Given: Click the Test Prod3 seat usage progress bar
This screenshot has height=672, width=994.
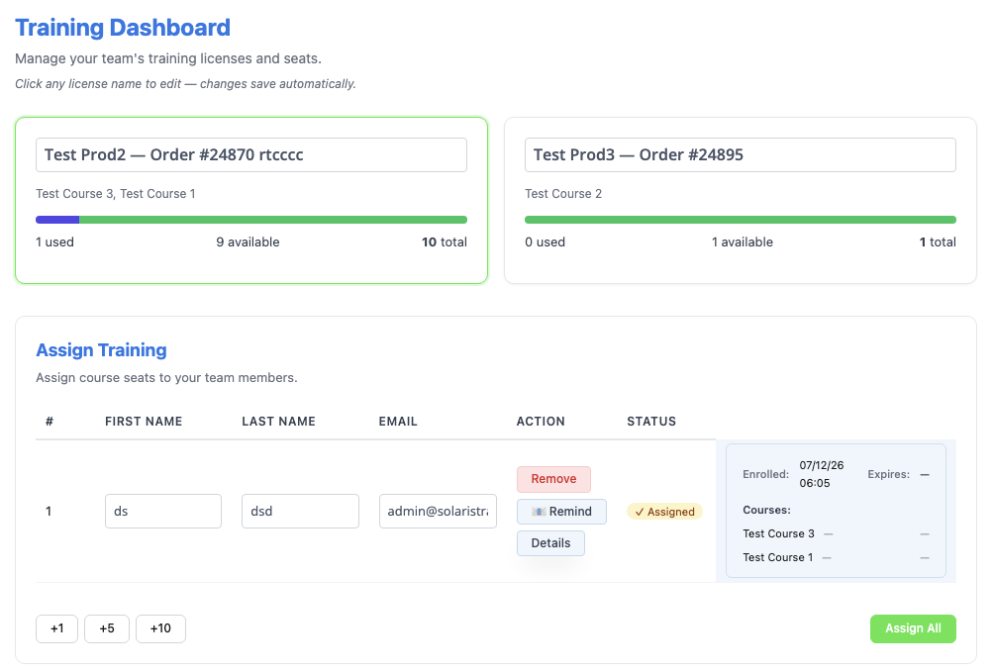Looking at the screenshot, I should click(x=740, y=220).
